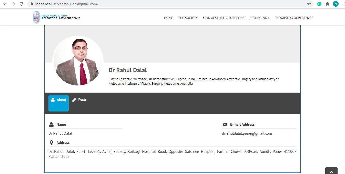Open the Chrome profile avatar N
Image resolution: width=345 pixels, height=174 pixels.
pos(336,4)
